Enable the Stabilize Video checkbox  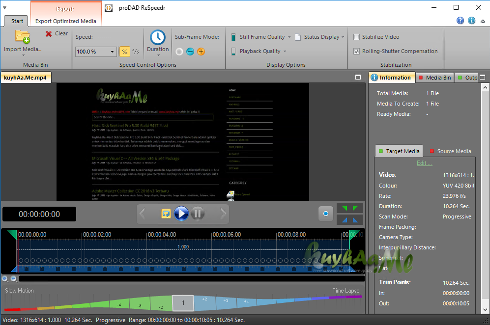pyautogui.click(x=356, y=37)
